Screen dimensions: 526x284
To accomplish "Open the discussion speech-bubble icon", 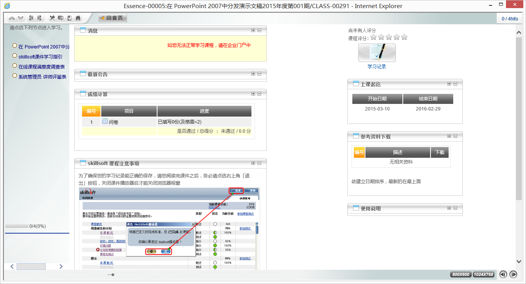I will (x=61, y=18).
